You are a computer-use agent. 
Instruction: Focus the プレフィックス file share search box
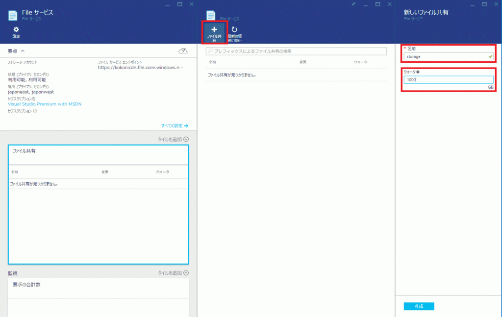[296, 51]
